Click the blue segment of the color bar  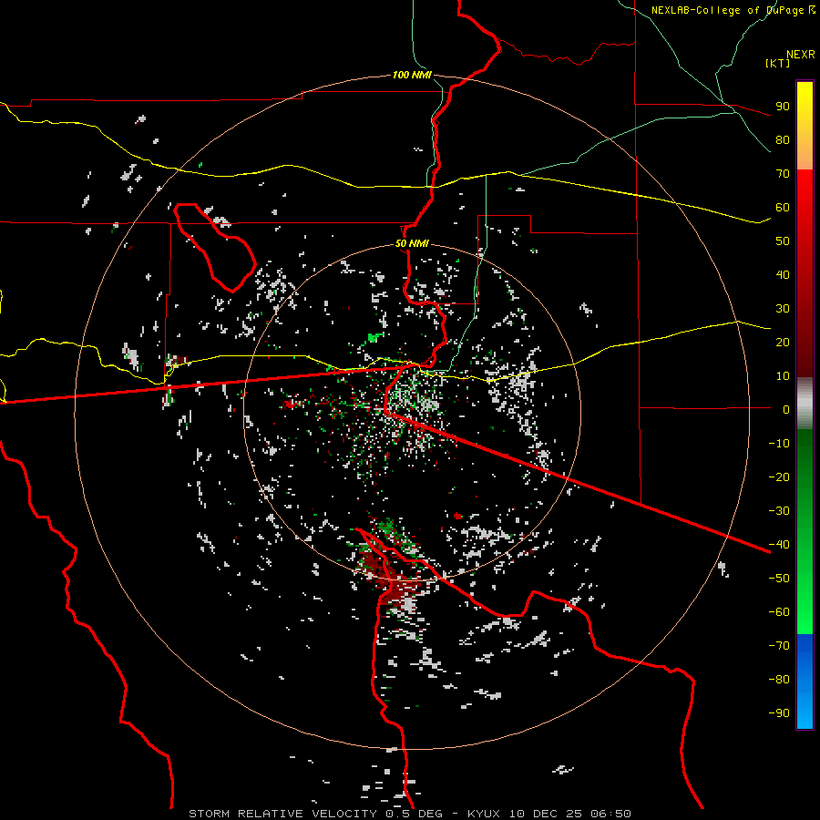(x=805, y=682)
